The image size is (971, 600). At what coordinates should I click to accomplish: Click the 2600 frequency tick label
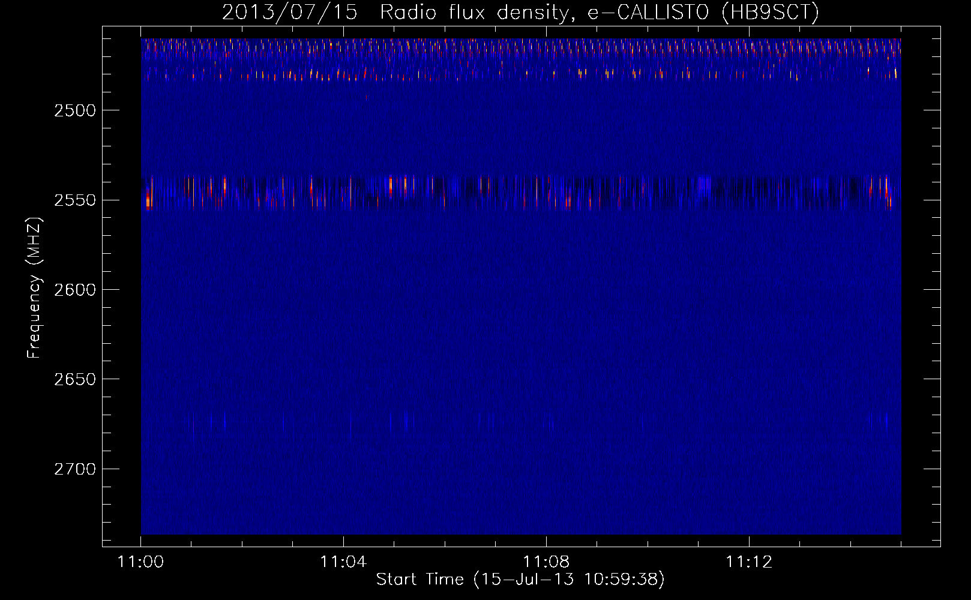75,290
